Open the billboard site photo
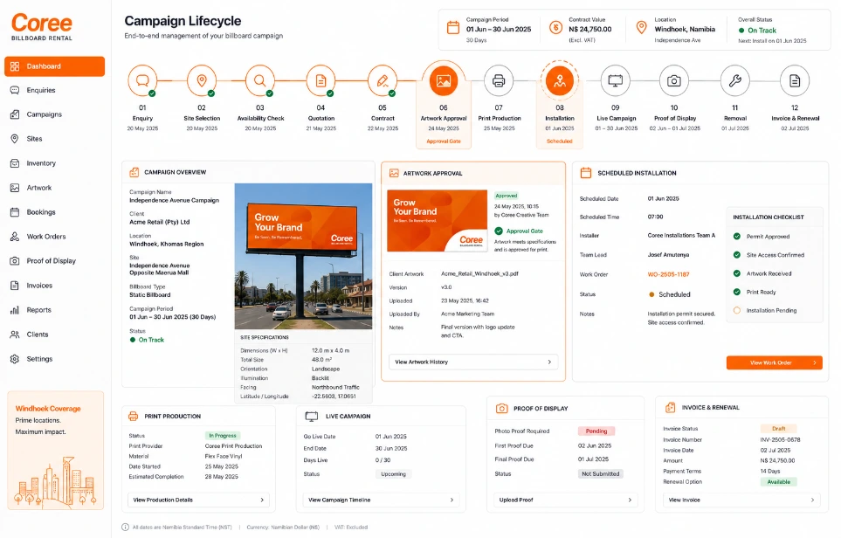Image resolution: width=841 pixels, height=538 pixels. (x=303, y=257)
